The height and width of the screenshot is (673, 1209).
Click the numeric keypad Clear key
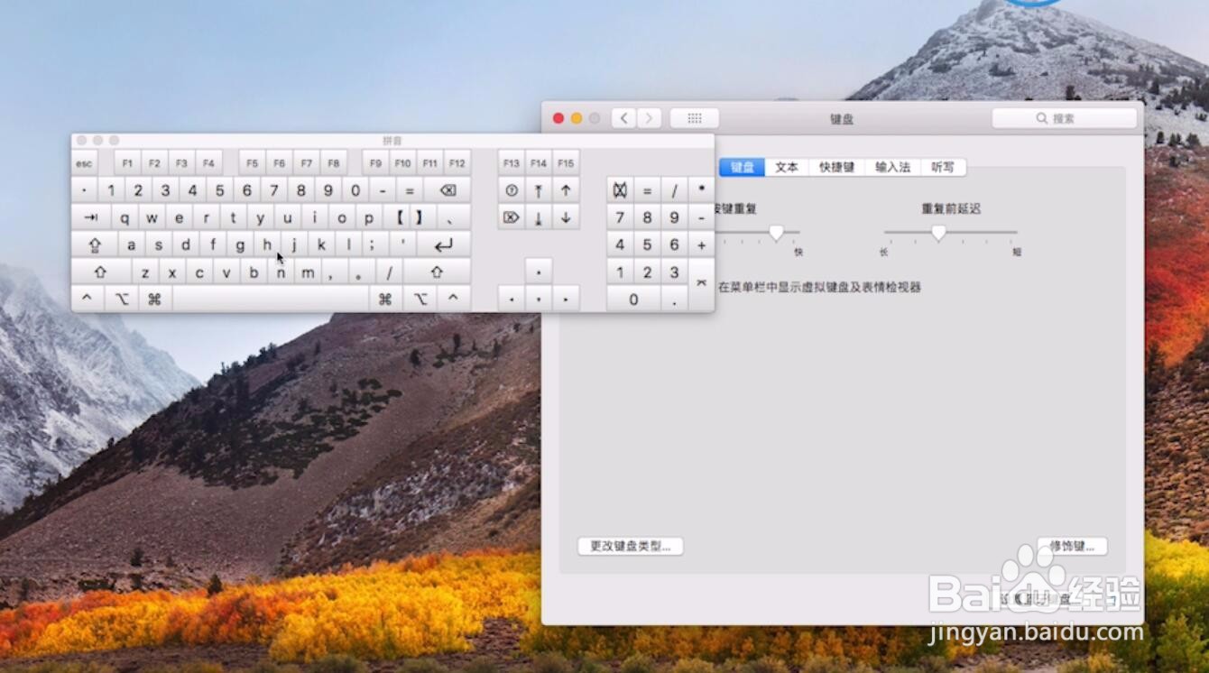(x=620, y=190)
